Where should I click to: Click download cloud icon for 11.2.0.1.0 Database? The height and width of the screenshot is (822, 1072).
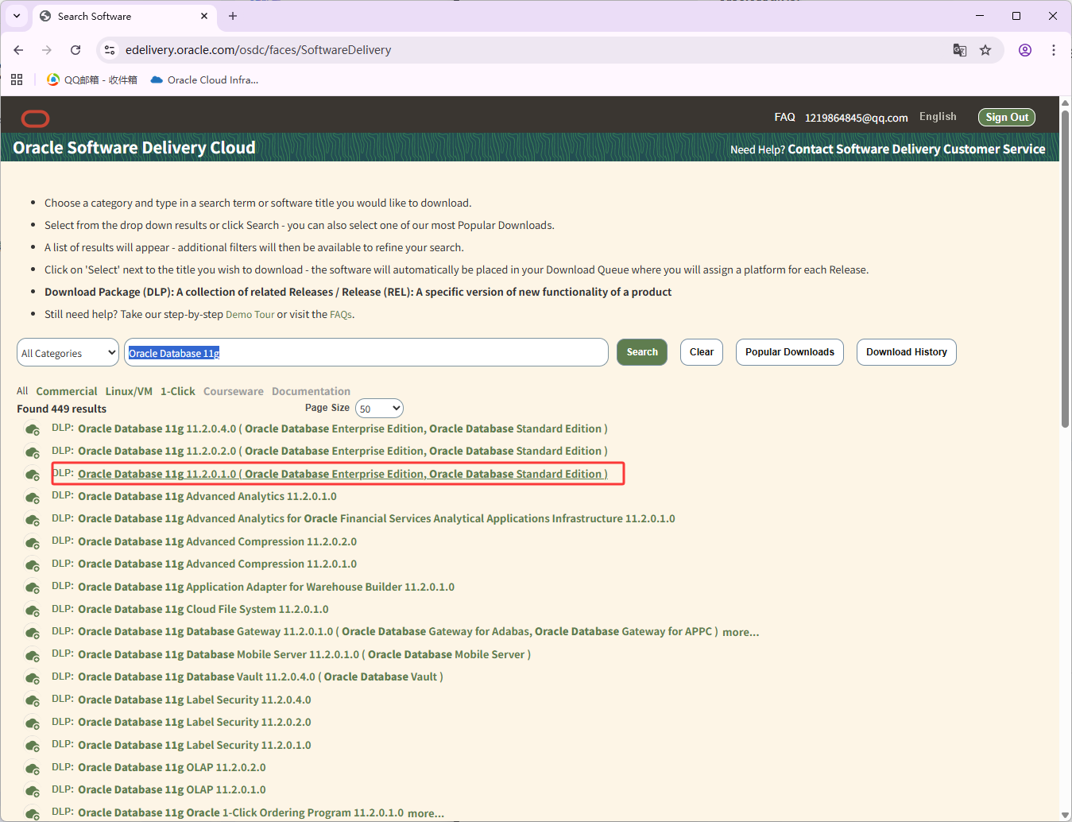coord(33,475)
